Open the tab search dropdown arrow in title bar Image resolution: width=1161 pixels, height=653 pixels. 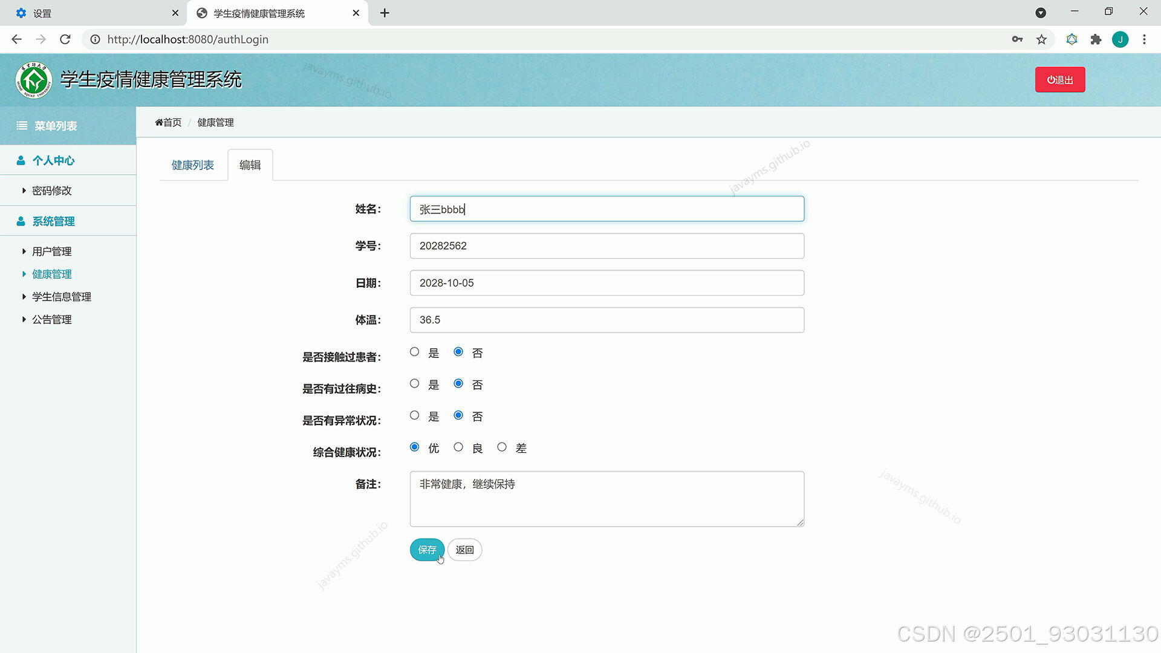click(x=1041, y=13)
